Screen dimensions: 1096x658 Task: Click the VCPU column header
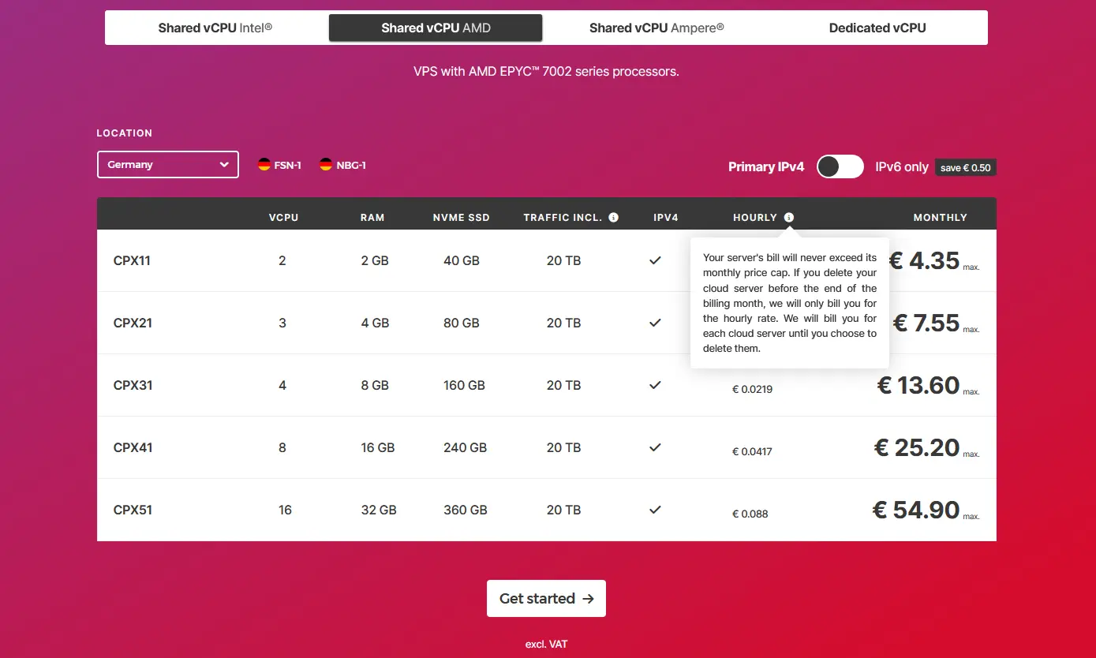point(284,218)
